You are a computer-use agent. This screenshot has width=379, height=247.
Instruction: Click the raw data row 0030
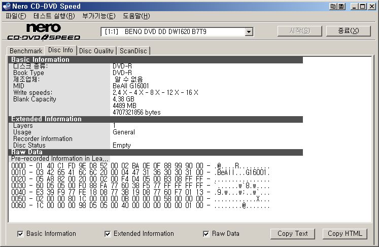tap(140, 186)
